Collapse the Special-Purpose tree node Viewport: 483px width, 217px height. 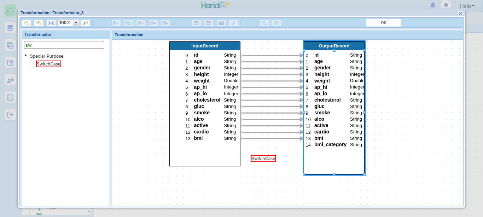point(26,55)
